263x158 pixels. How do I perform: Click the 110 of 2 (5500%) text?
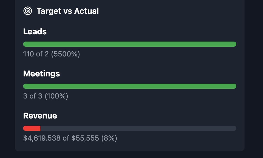pyautogui.click(x=52, y=54)
